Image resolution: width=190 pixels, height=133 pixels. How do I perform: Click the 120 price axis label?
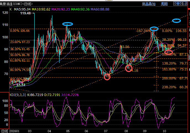coord(5,13)
